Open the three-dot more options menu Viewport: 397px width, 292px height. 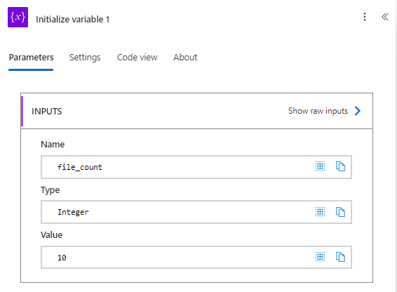click(365, 17)
